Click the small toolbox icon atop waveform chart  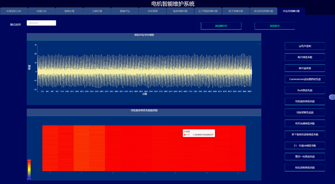(x=259, y=44)
